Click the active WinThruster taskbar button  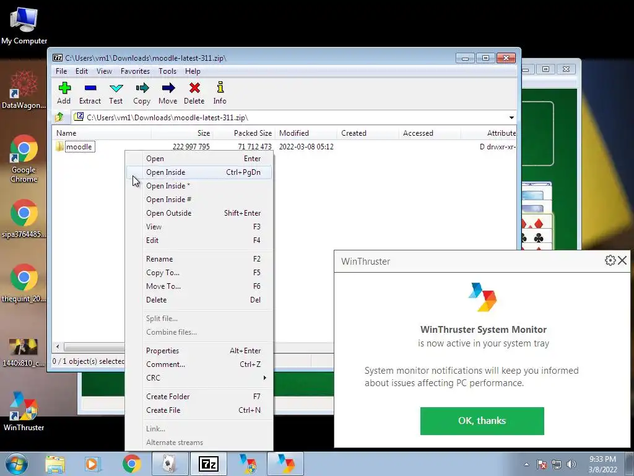click(x=285, y=464)
